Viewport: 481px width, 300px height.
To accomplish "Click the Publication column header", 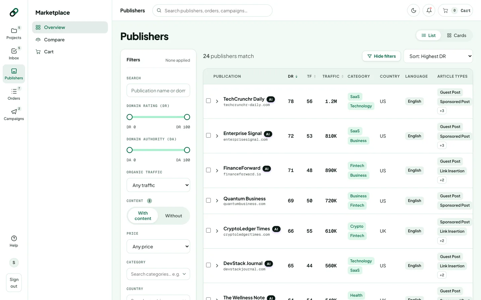I will pos(227,76).
